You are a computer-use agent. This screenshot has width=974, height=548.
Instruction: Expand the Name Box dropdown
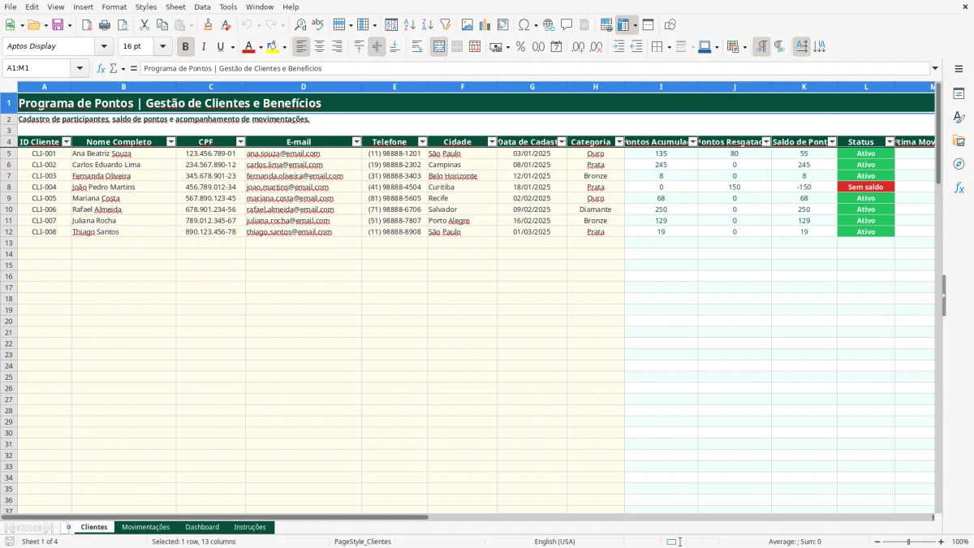click(x=80, y=68)
